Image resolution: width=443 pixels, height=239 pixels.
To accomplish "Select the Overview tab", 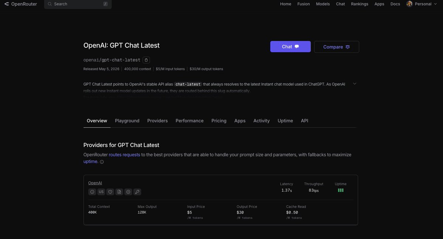I will point(97,121).
